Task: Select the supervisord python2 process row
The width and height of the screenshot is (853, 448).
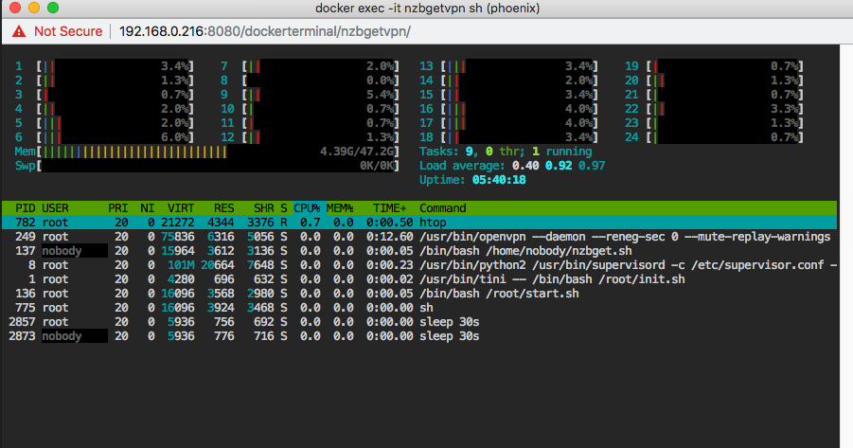Action: pos(418,264)
